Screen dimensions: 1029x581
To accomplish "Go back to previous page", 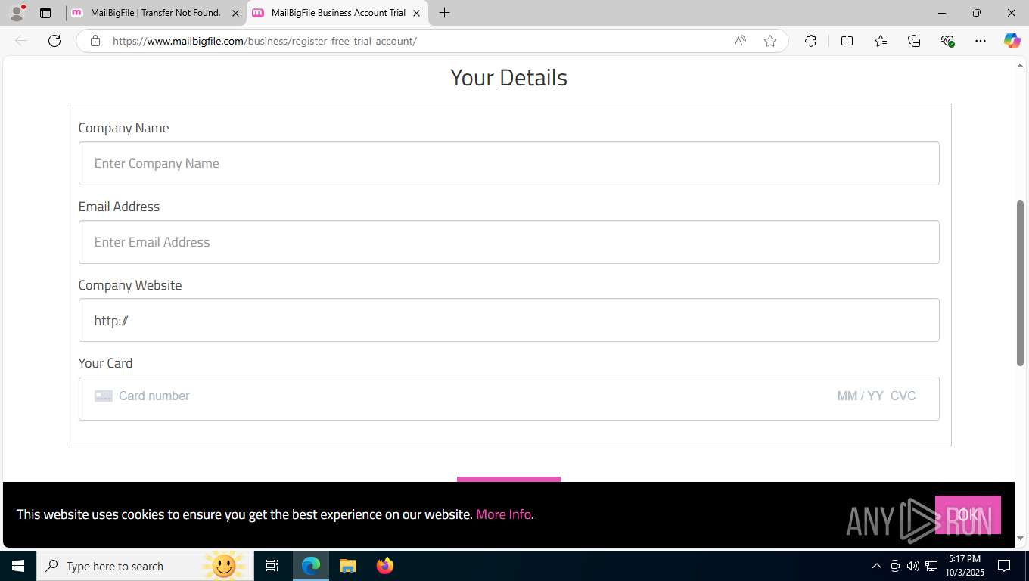I will tap(21, 41).
